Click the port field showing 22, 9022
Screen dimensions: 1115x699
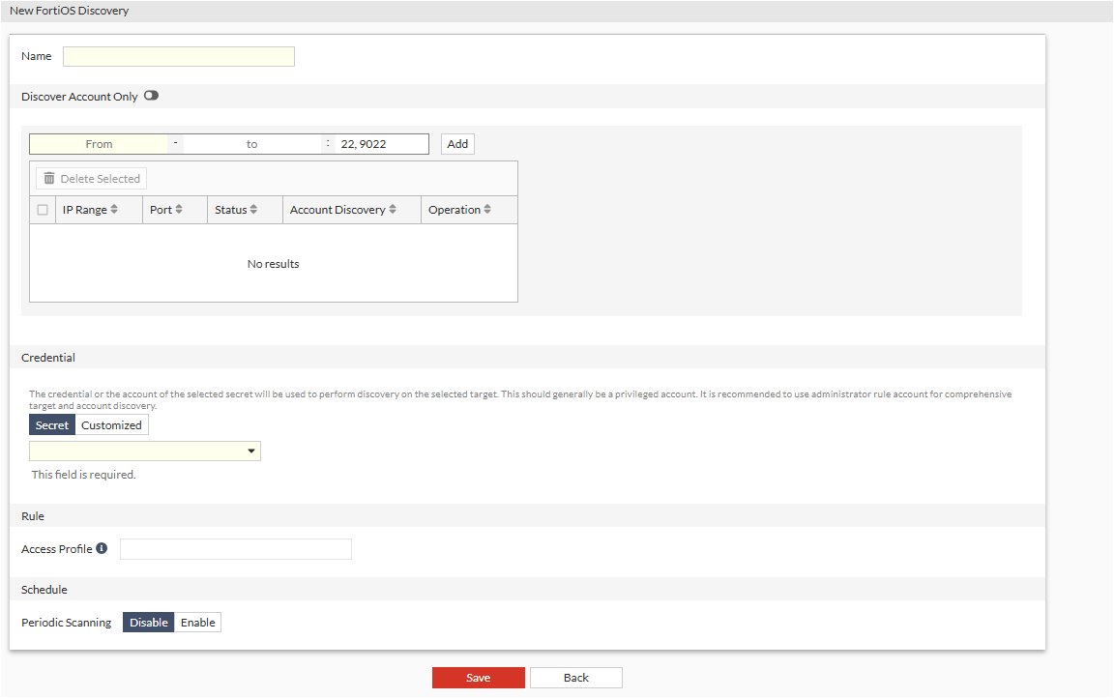tap(382, 144)
